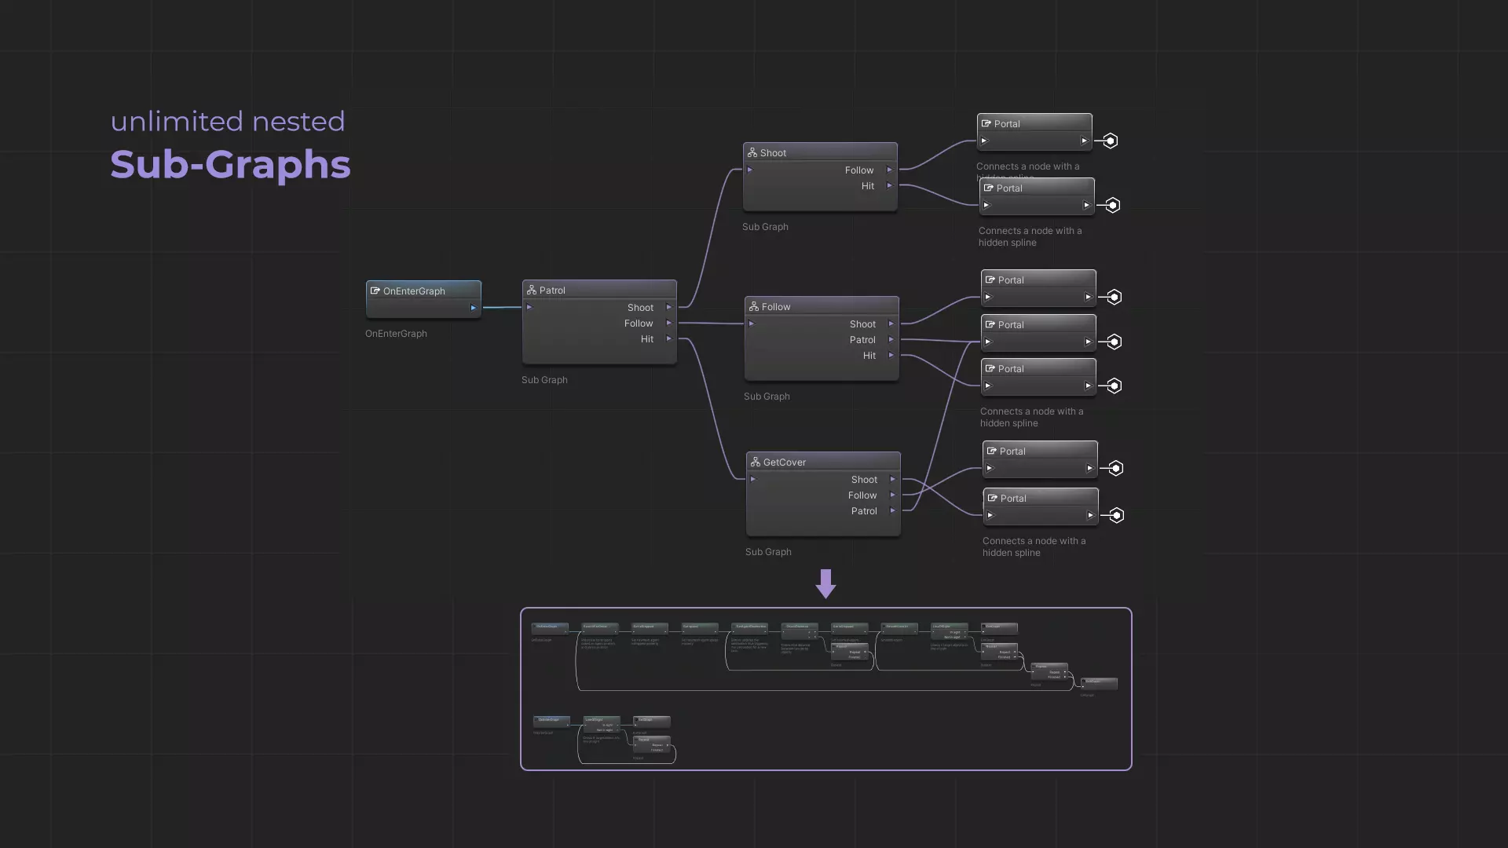
Task: Click the Shoot node's input arrow port
Action: tap(751, 170)
